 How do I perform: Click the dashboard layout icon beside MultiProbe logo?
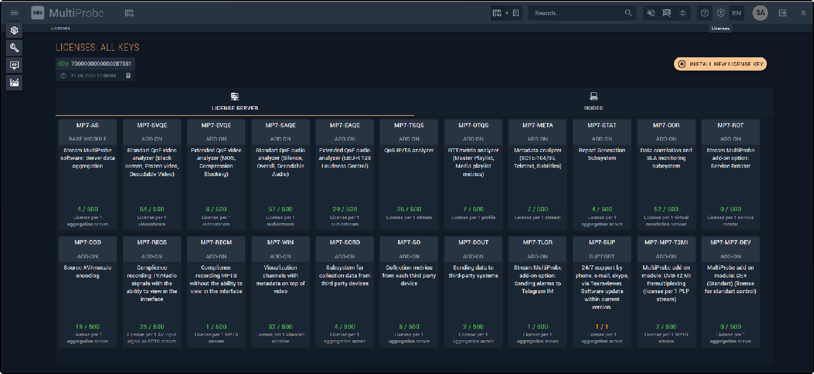[129, 13]
